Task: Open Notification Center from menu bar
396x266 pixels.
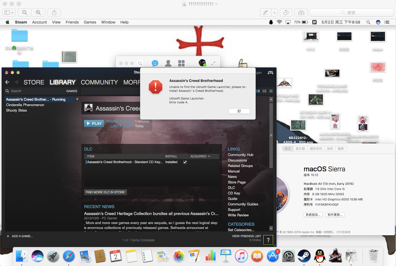Action: pyautogui.click(x=387, y=22)
